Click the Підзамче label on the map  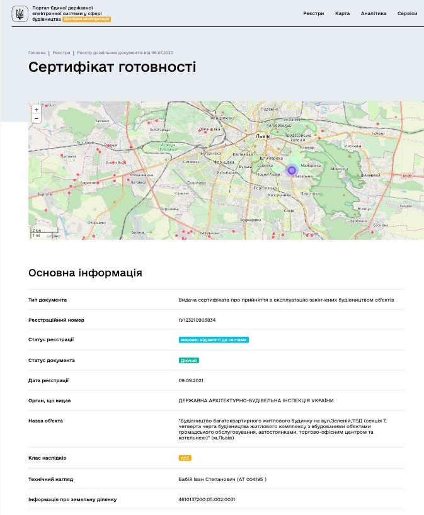click(269, 109)
